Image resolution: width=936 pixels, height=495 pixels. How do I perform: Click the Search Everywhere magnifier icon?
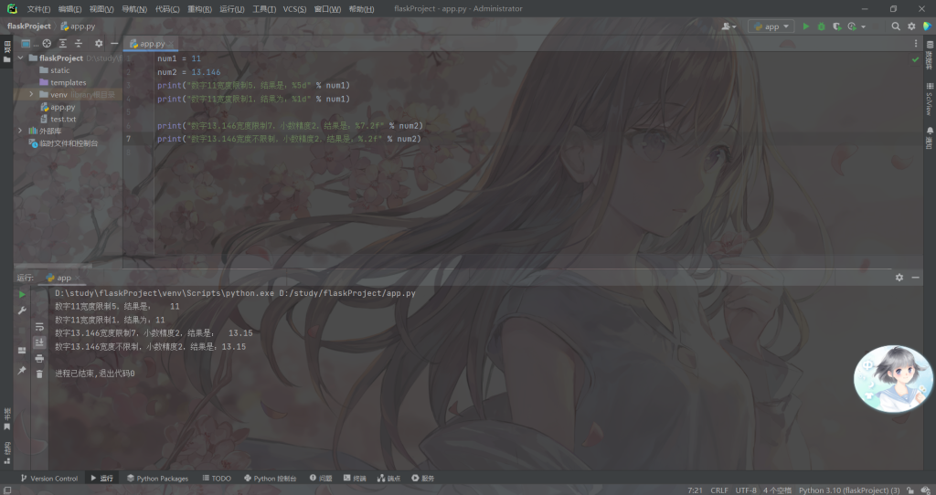(x=896, y=26)
